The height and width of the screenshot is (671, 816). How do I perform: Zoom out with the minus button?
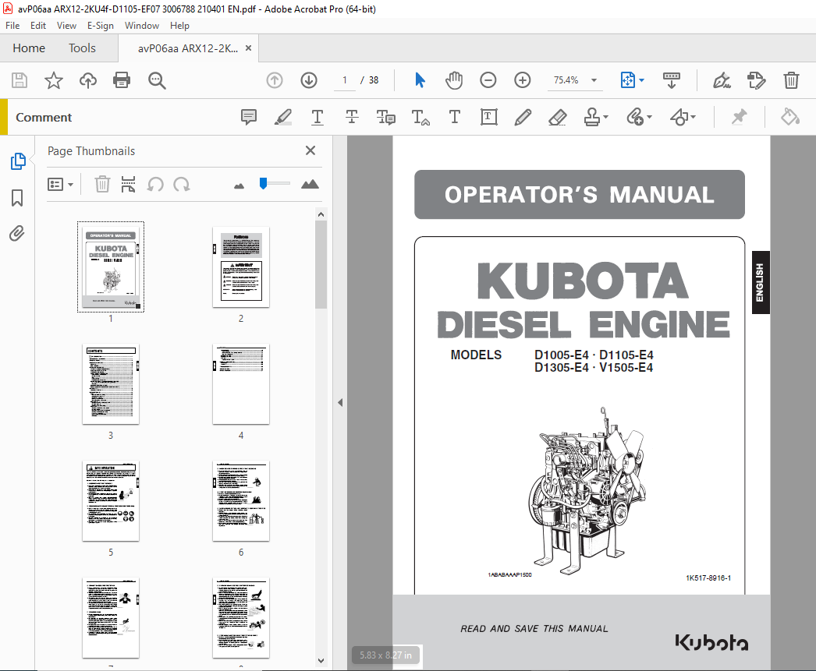point(488,80)
